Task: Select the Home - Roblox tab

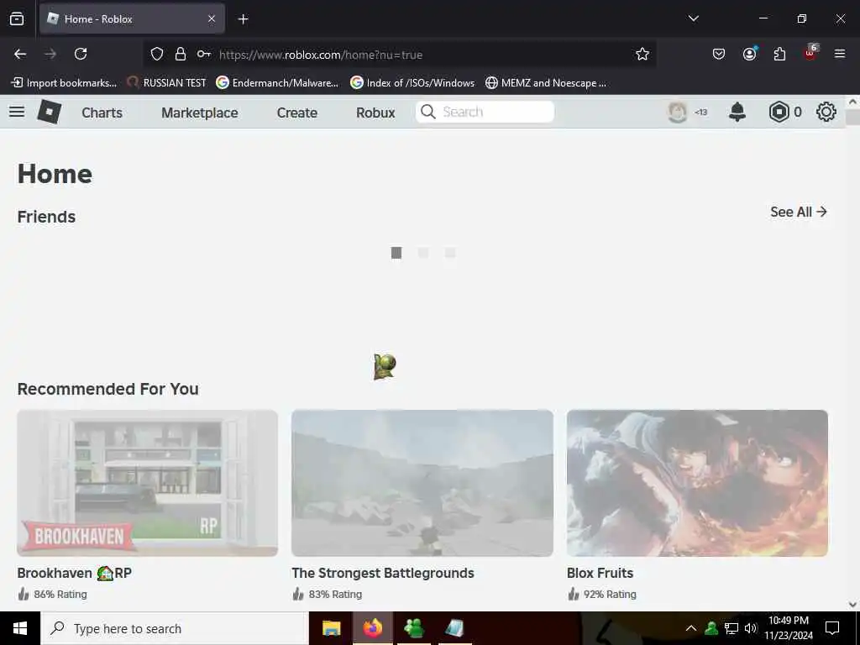Action: [x=132, y=18]
